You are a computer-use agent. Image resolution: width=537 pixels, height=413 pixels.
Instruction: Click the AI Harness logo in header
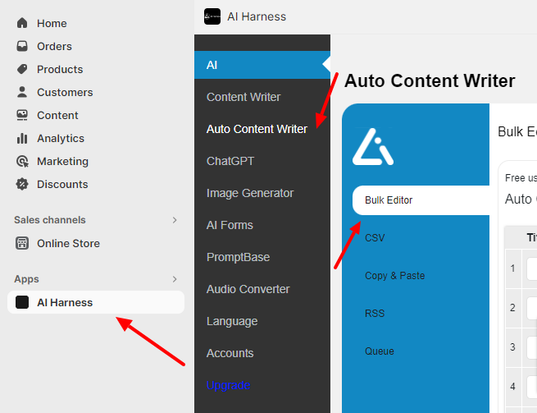(x=212, y=16)
